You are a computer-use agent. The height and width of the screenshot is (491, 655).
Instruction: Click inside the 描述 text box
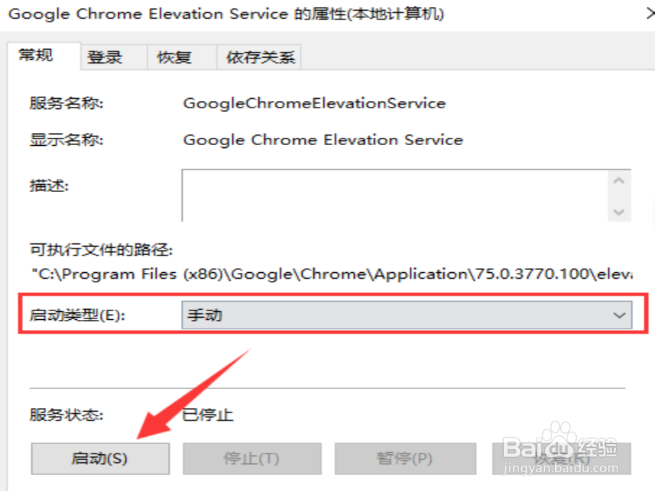coord(395,195)
